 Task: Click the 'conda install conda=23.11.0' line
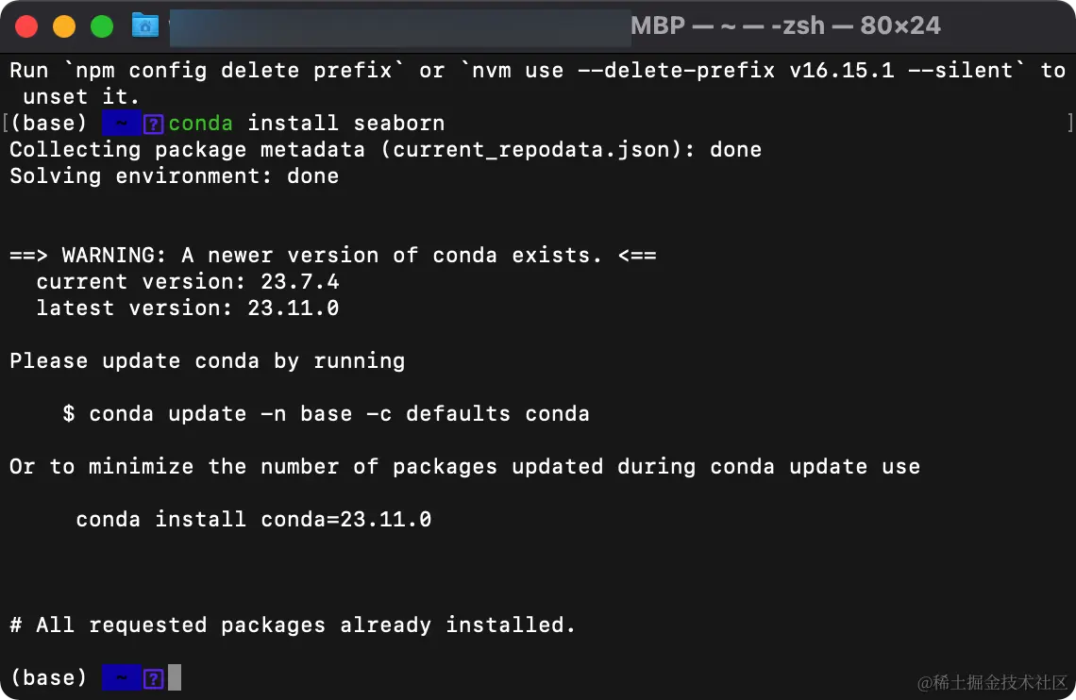point(253,520)
